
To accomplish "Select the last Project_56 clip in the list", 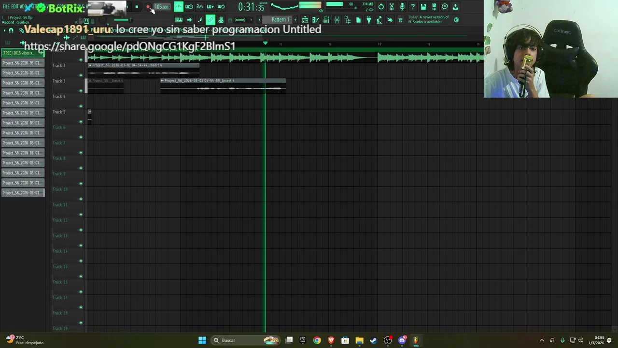I will pyautogui.click(x=23, y=193).
